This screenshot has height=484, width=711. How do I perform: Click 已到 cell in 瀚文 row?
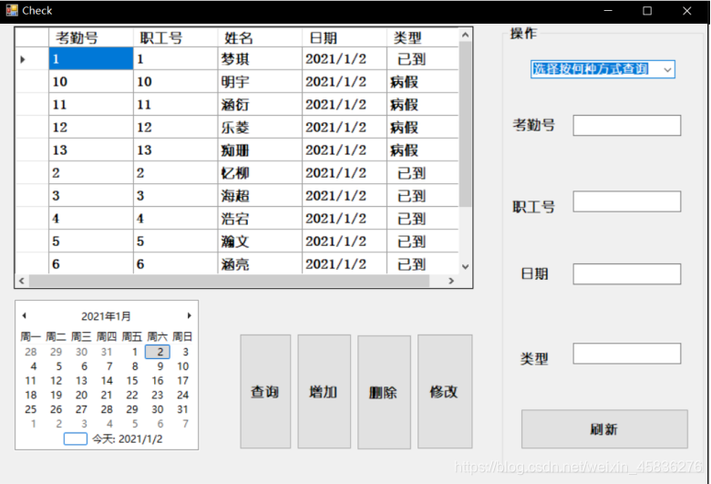tap(423, 241)
